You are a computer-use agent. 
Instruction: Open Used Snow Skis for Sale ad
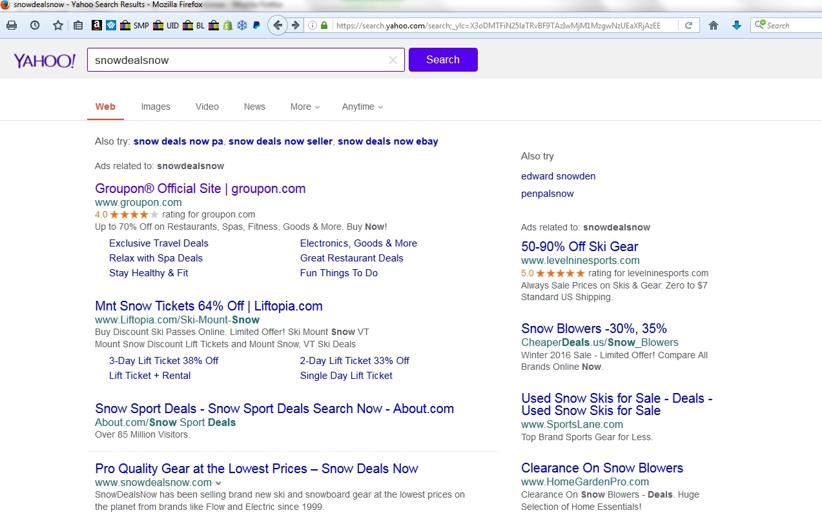(x=617, y=404)
